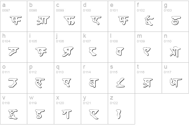Select the p 0112 glyph cell
The height and width of the screenshot is (136, 189).
(x=41, y=78)
